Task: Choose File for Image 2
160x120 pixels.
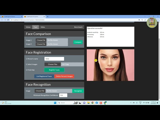Action: pyautogui.click(x=41, y=44)
